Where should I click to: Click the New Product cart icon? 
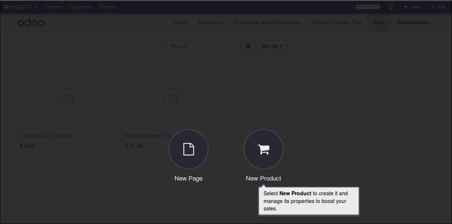(x=264, y=149)
